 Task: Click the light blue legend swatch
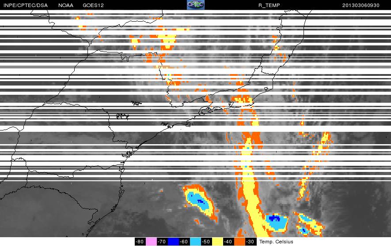195,242
